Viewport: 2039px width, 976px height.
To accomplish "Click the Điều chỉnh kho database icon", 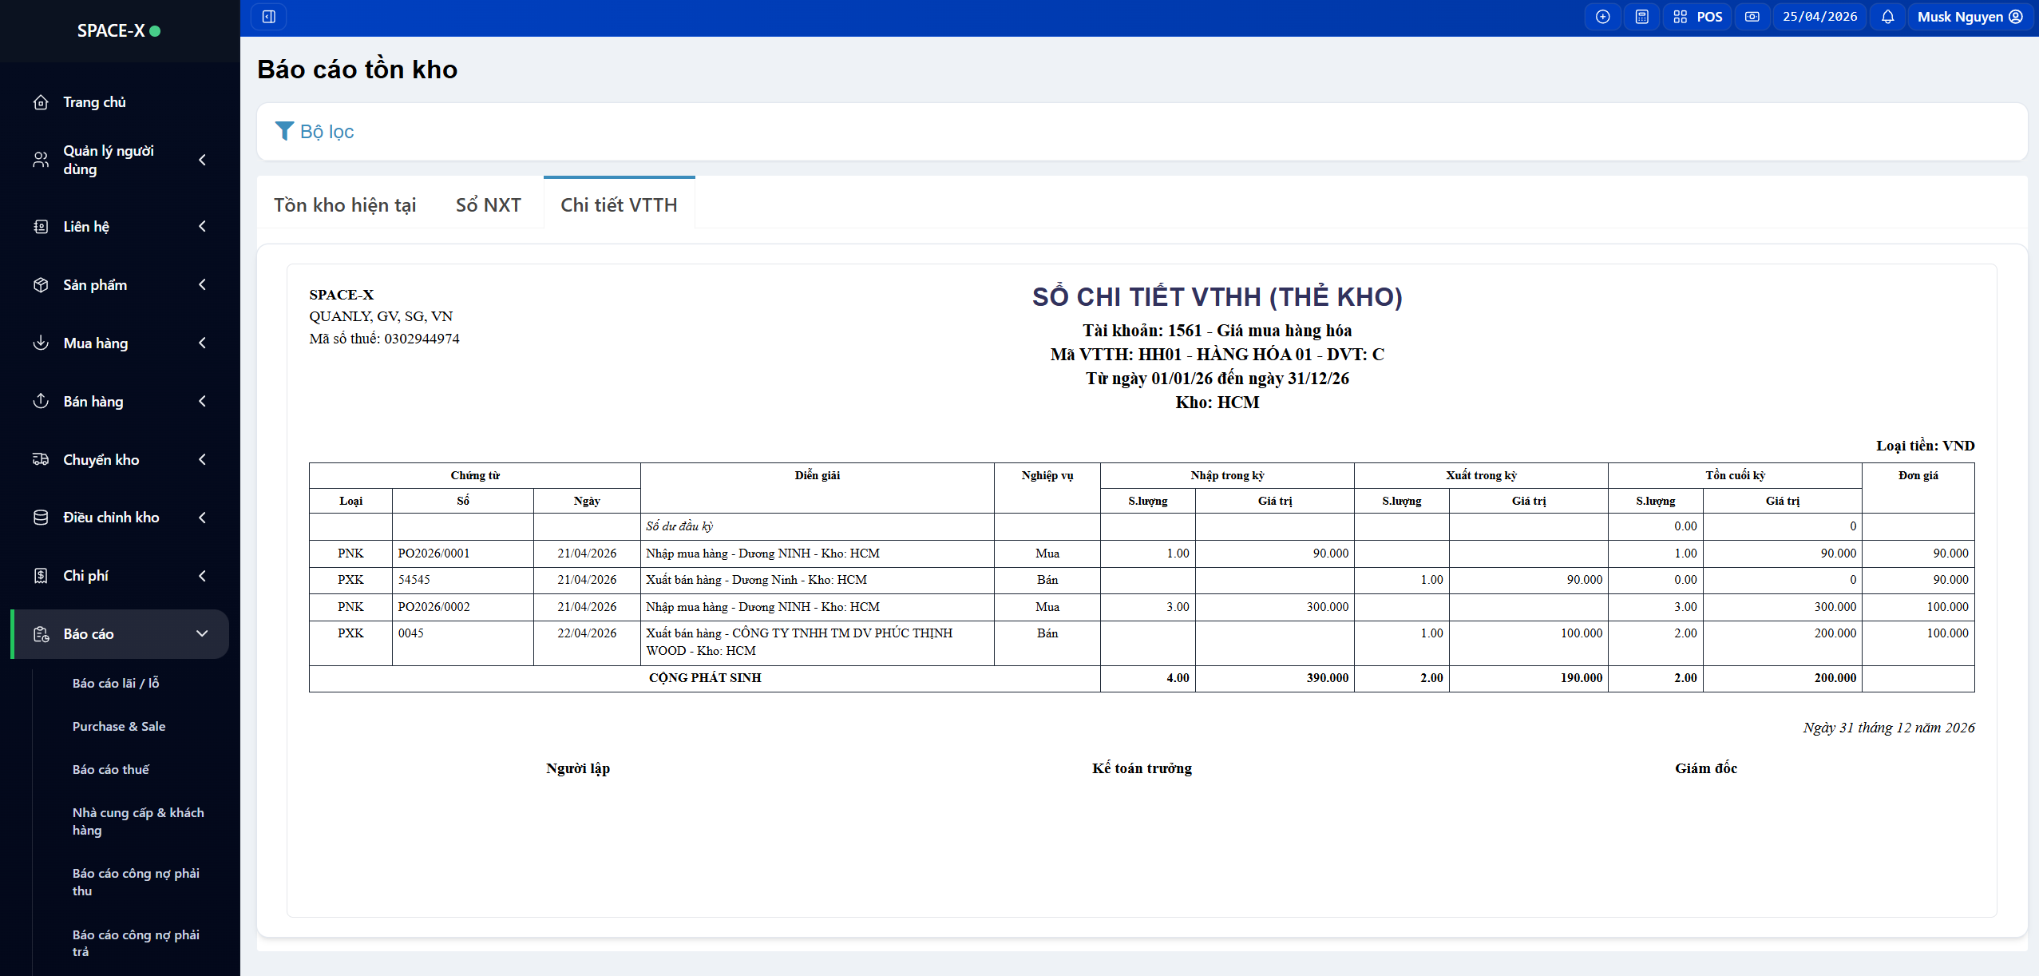I will (x=41, y=518).
